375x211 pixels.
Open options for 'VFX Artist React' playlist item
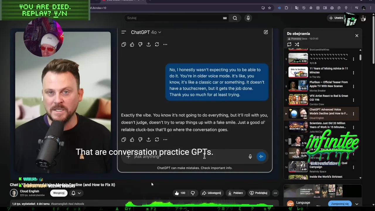pos(353,100)
